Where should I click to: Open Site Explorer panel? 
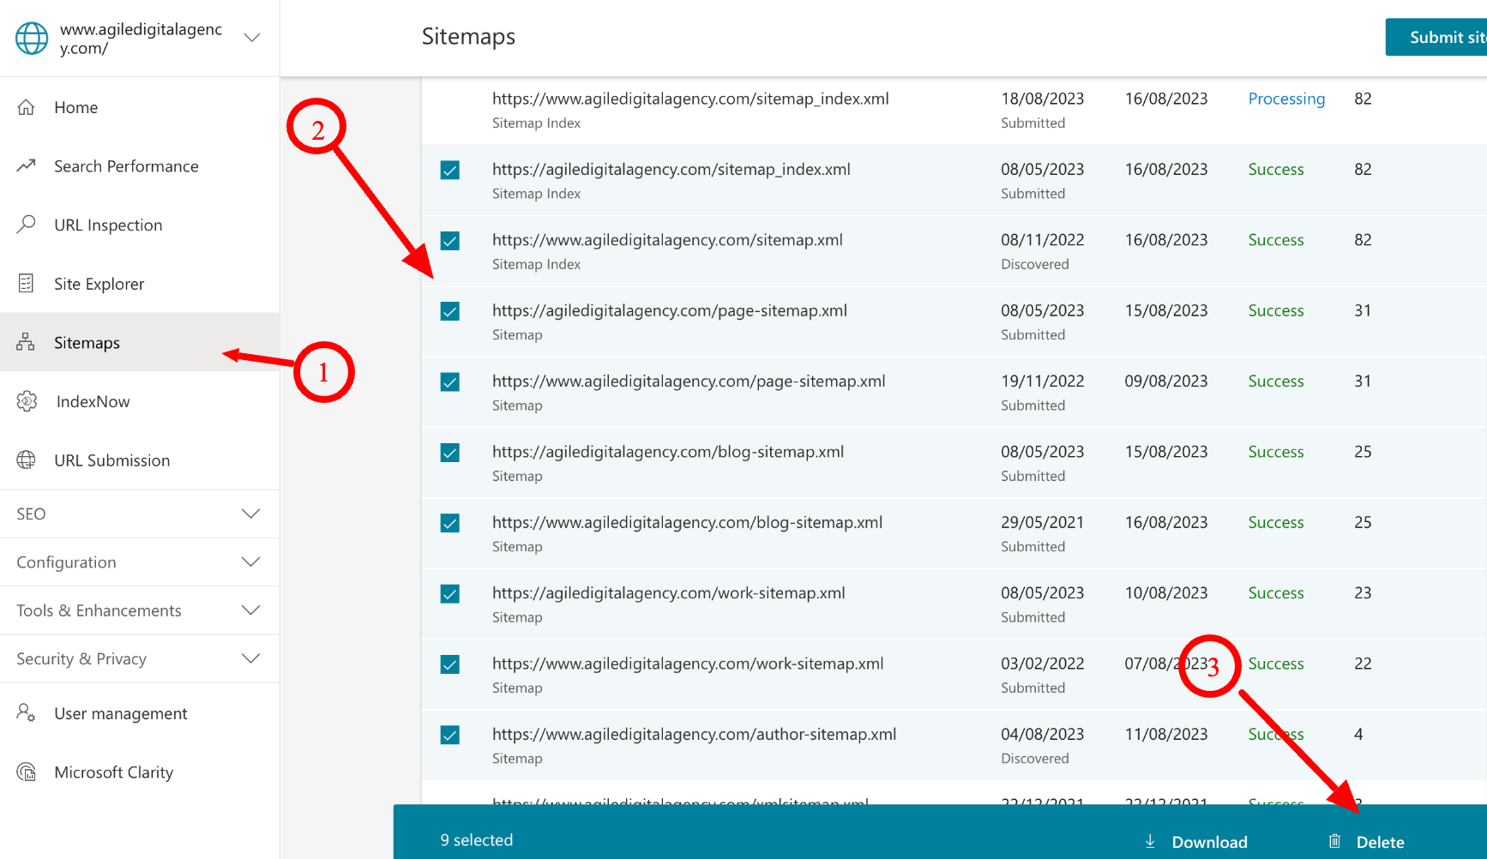(x=99, y=283)
